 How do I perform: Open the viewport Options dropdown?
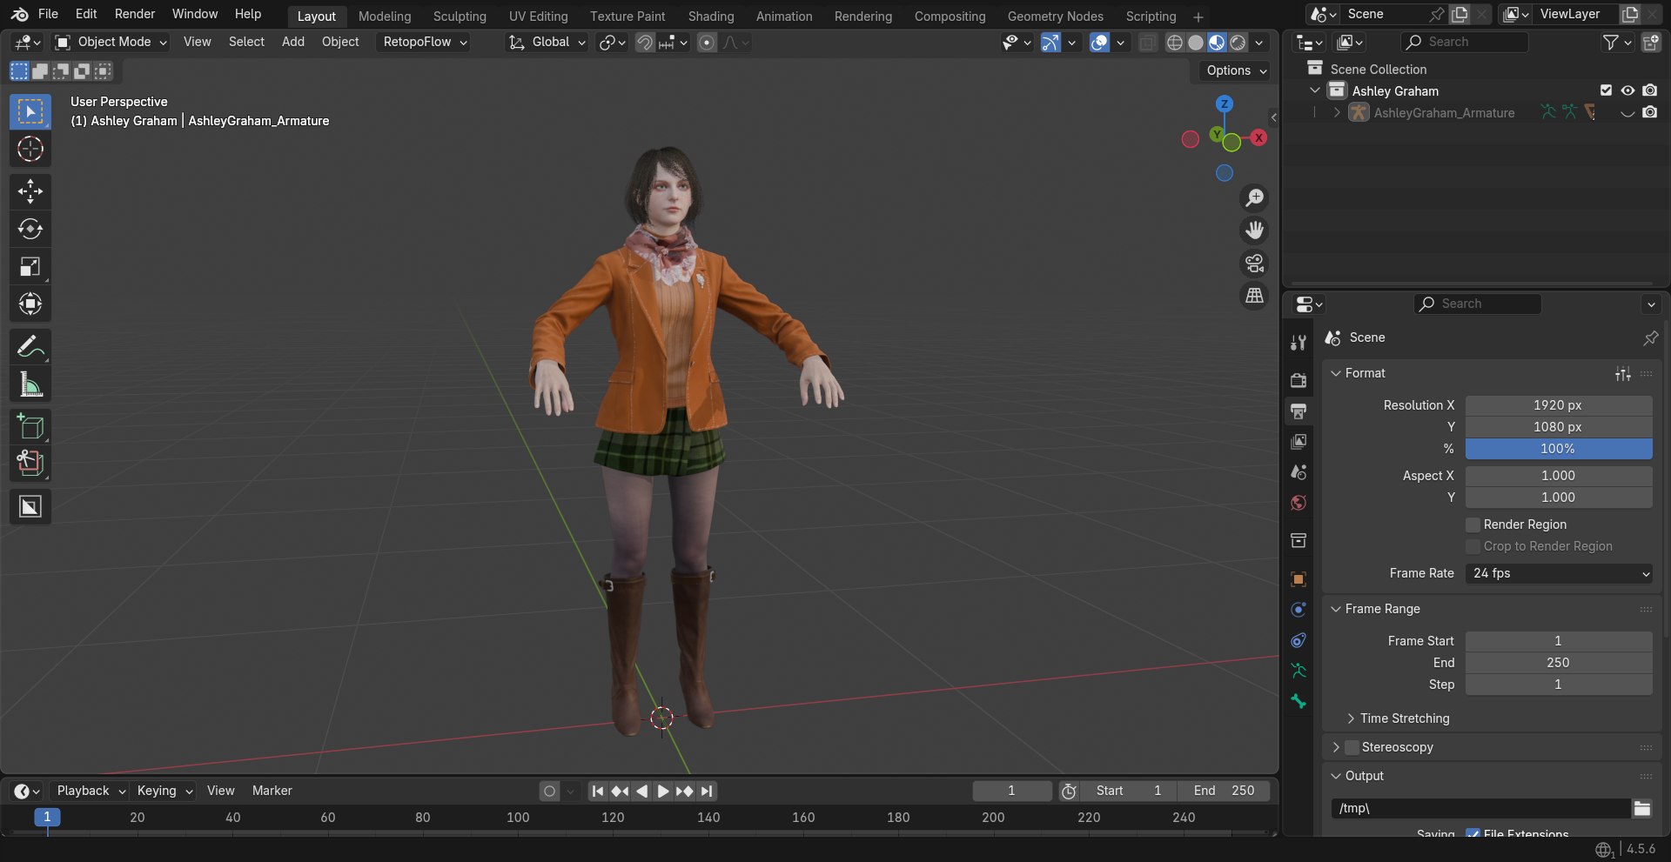[1236, 70]
